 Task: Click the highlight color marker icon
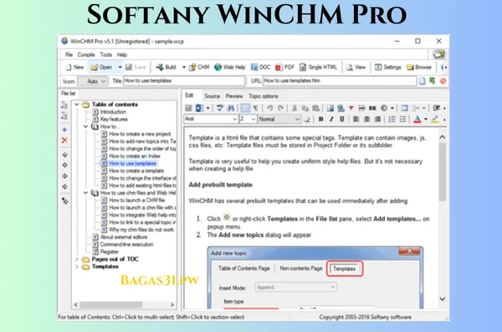(x=435, y=120)
